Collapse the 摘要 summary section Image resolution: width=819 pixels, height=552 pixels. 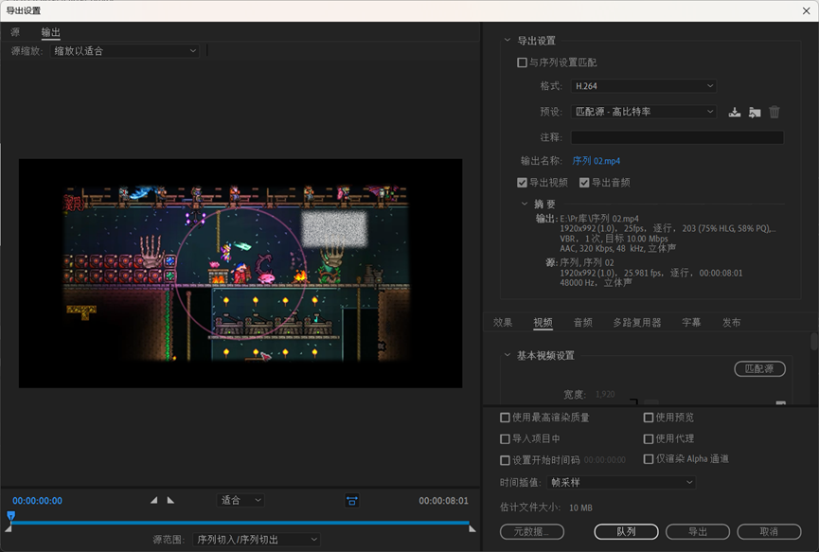coord(525,204)
